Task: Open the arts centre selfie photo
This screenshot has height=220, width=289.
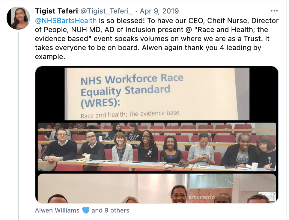Action: tap(157, 188)
